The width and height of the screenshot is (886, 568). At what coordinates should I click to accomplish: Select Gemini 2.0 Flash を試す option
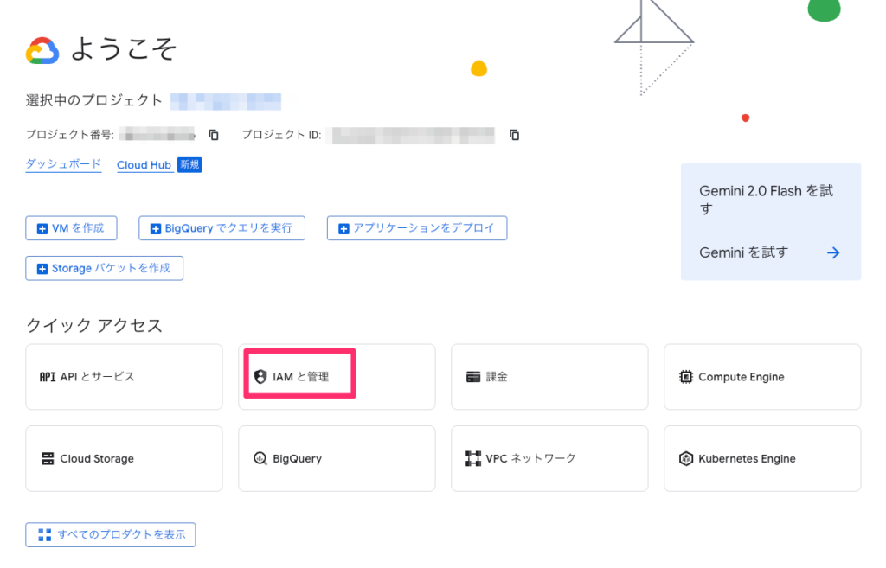766,200
